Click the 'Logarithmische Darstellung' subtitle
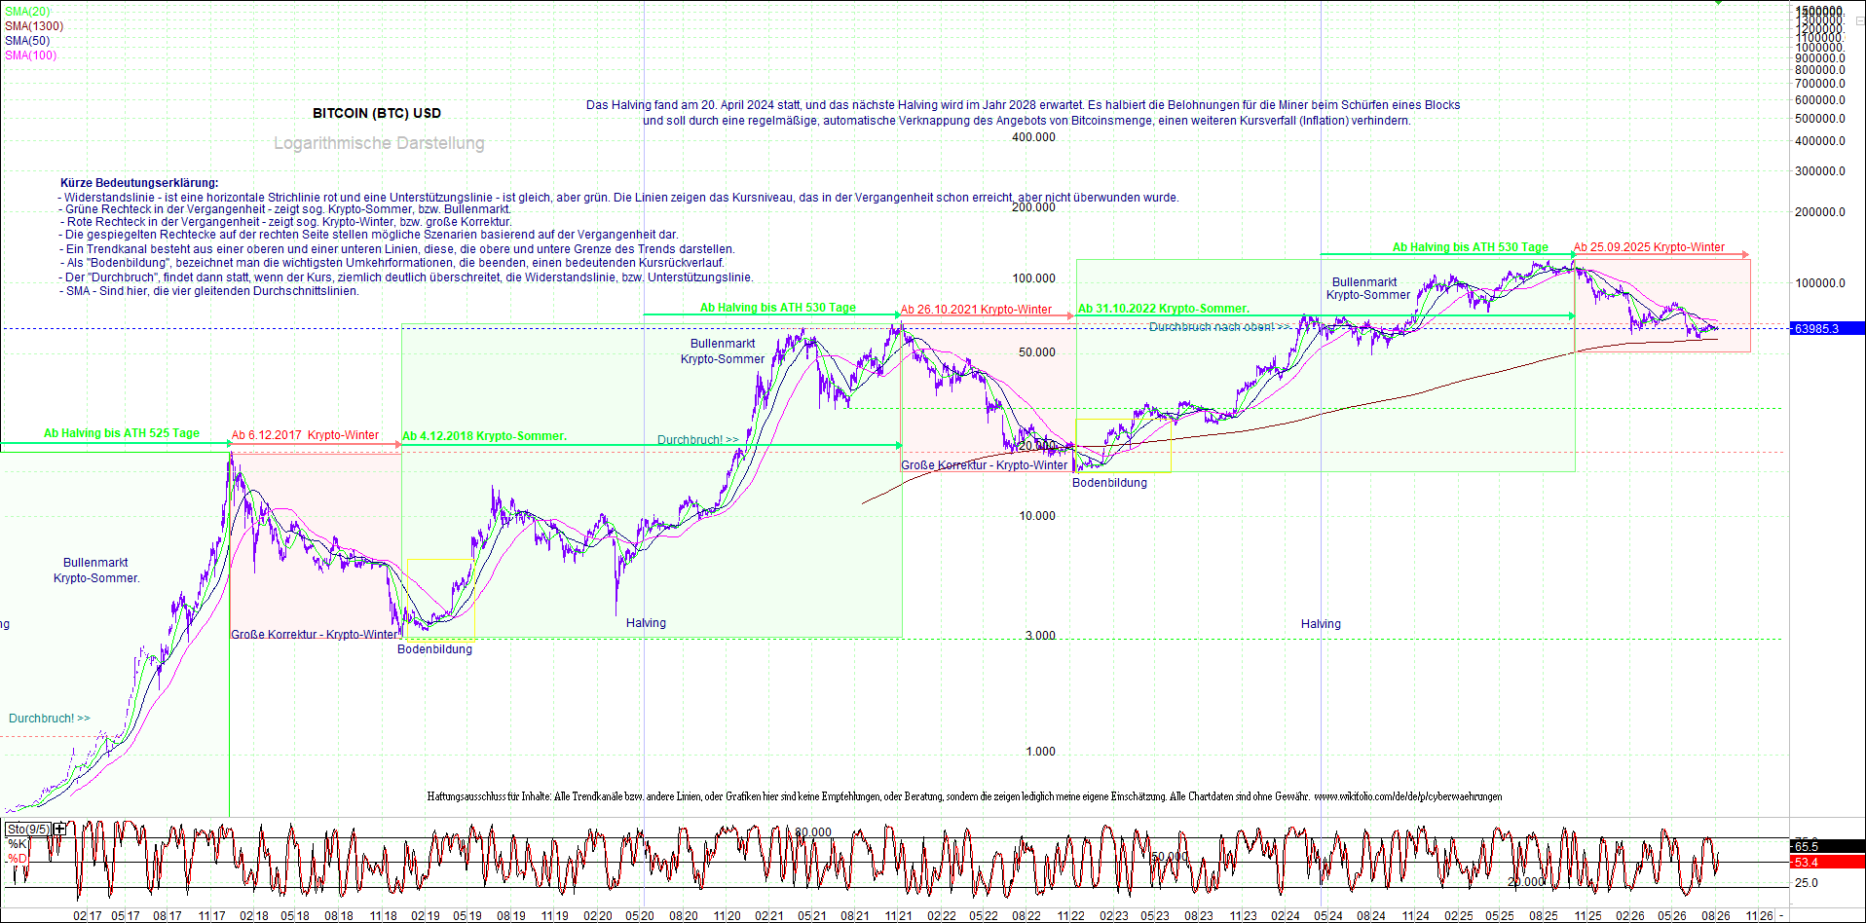The width and height of the screenshot is (1866, 923). [379, 143]
